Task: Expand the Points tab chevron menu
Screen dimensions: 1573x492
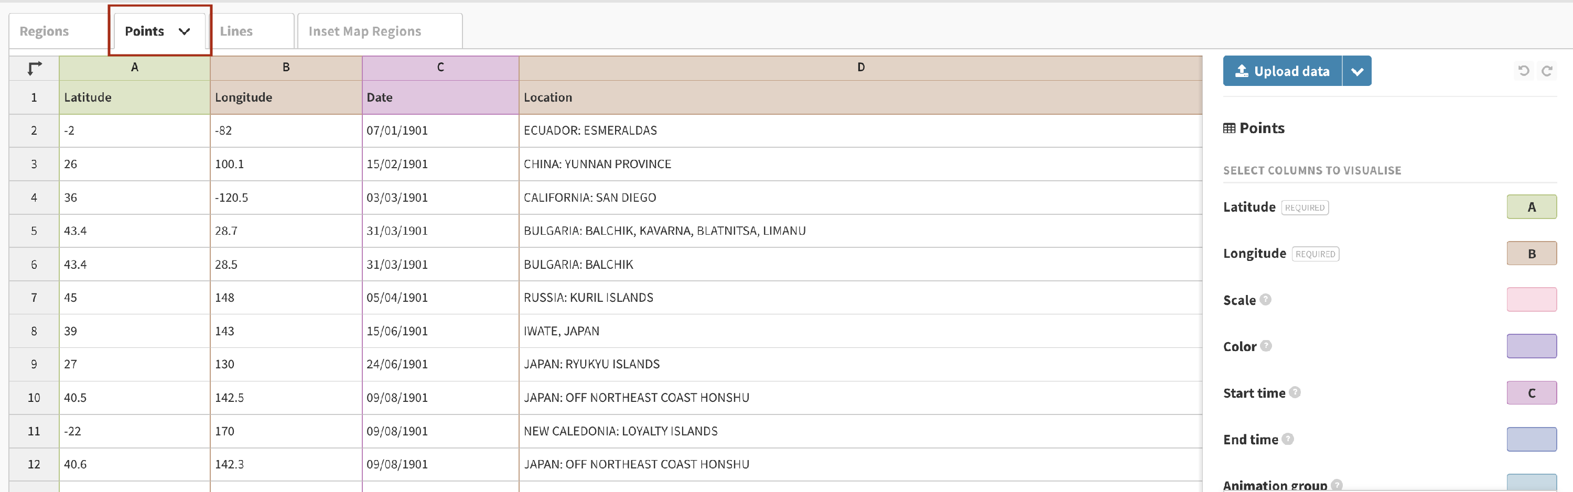Action: pos(184,32)
